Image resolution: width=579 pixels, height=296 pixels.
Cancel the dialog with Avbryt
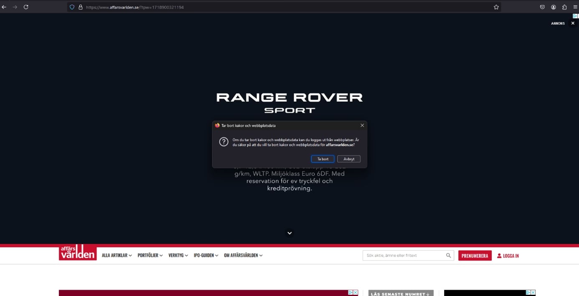click(x=349, y=159)
